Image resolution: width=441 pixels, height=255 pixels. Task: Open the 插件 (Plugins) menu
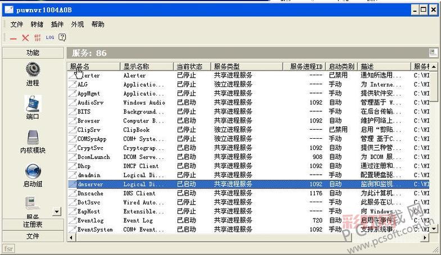[57, 24]
